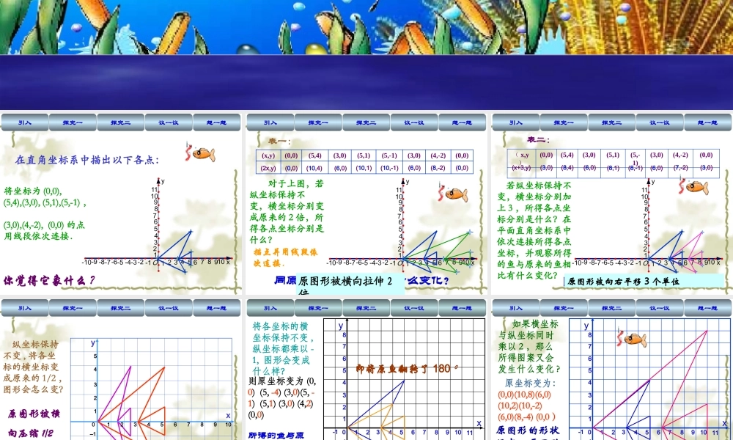The image size is (733, 440).
Task: Click 探究二 button on the horizontal-compression slide
Action: pos(121,308)
